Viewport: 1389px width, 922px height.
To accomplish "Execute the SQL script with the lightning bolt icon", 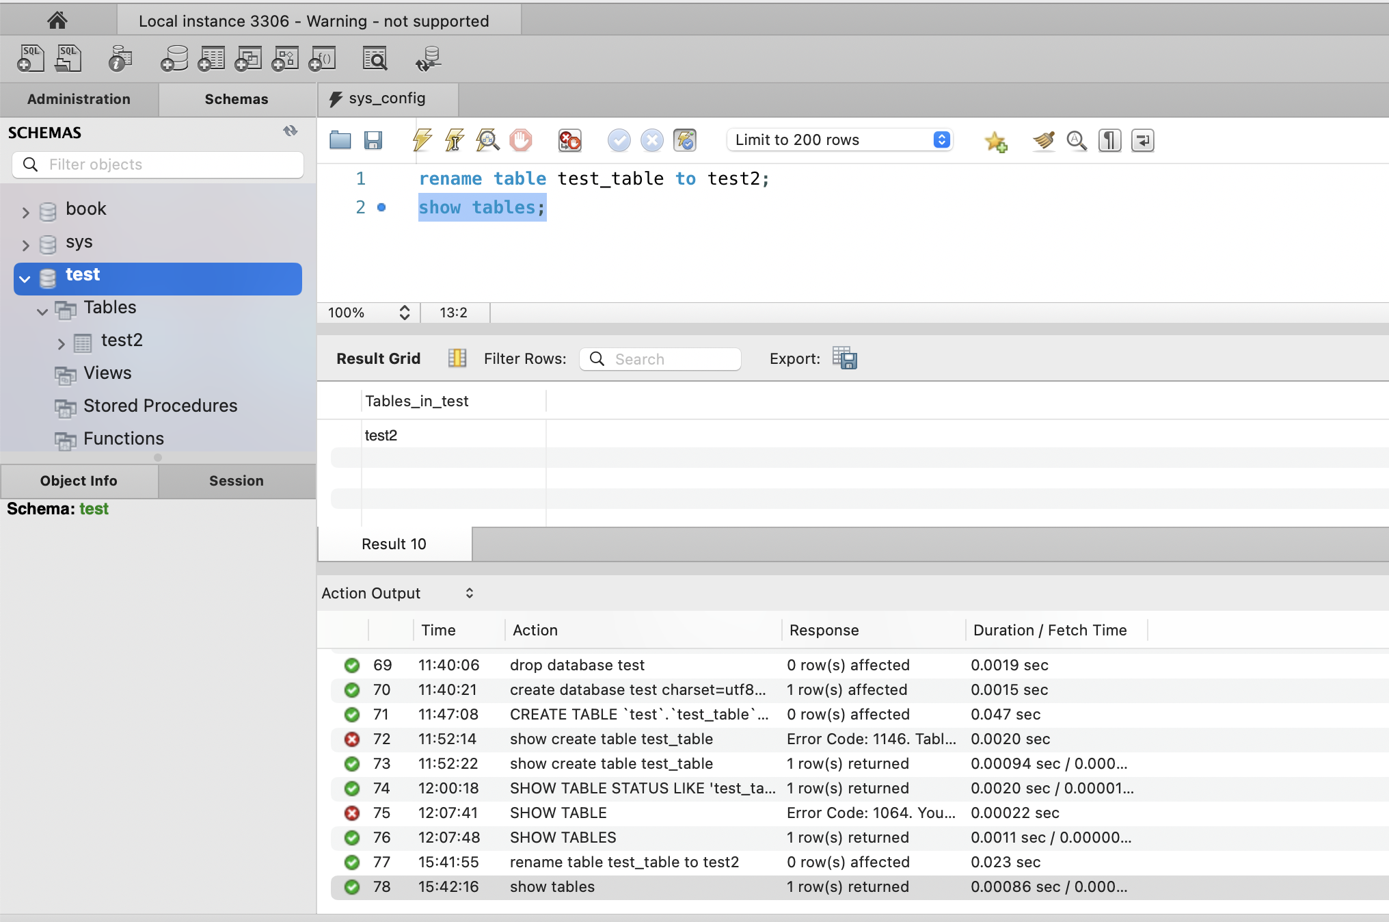I will click(422, 140).
